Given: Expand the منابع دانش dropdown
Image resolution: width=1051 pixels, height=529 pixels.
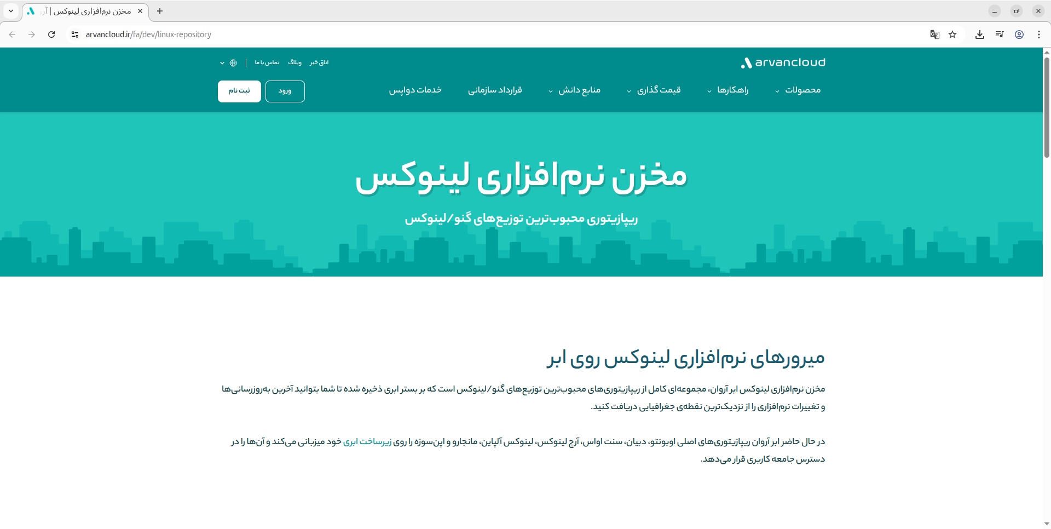Looking at the screenshot, I should tap(579, 90).
